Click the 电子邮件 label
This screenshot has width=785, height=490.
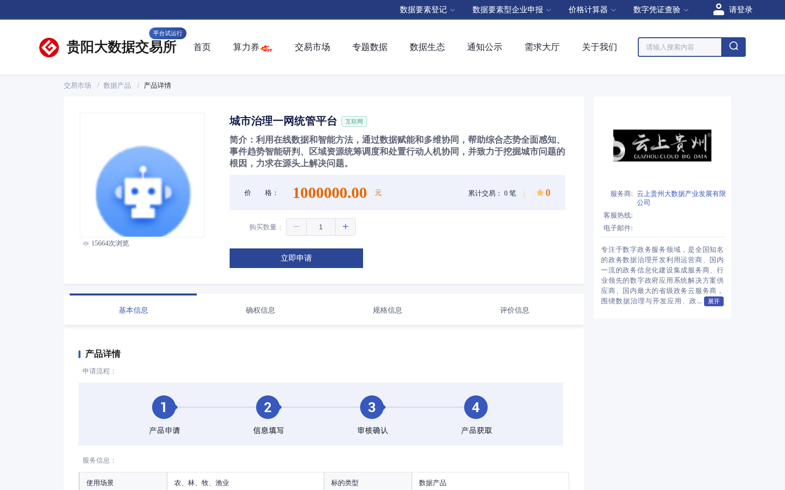tap(618, 228)
